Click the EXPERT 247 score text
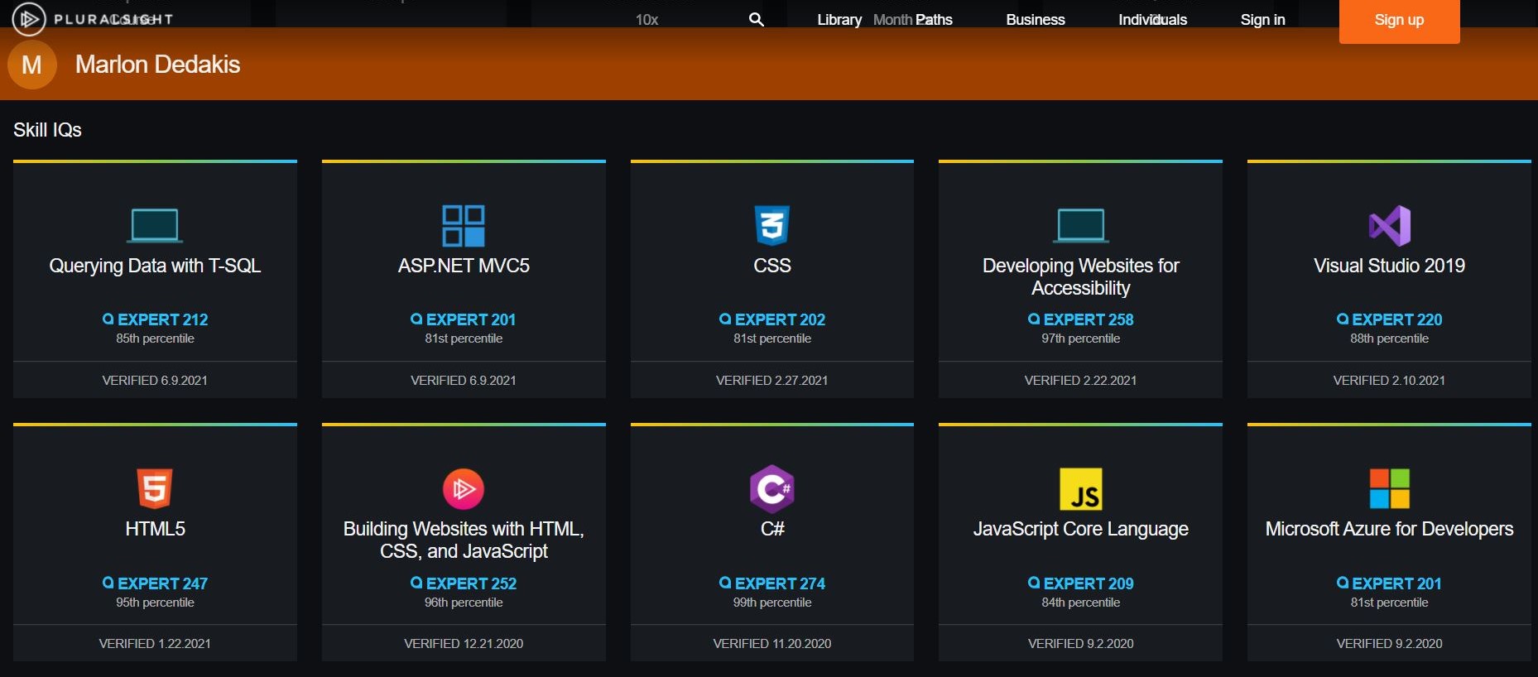 (x=162, y=583)
